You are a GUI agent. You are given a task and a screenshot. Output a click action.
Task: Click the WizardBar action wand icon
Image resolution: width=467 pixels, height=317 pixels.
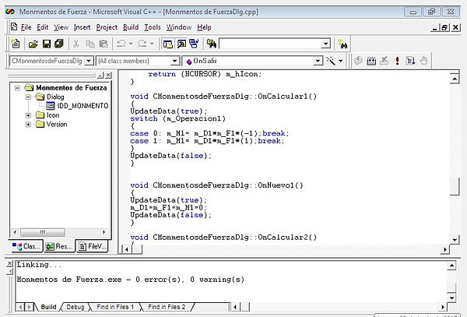pyautogui.click(x=331, y=61)
